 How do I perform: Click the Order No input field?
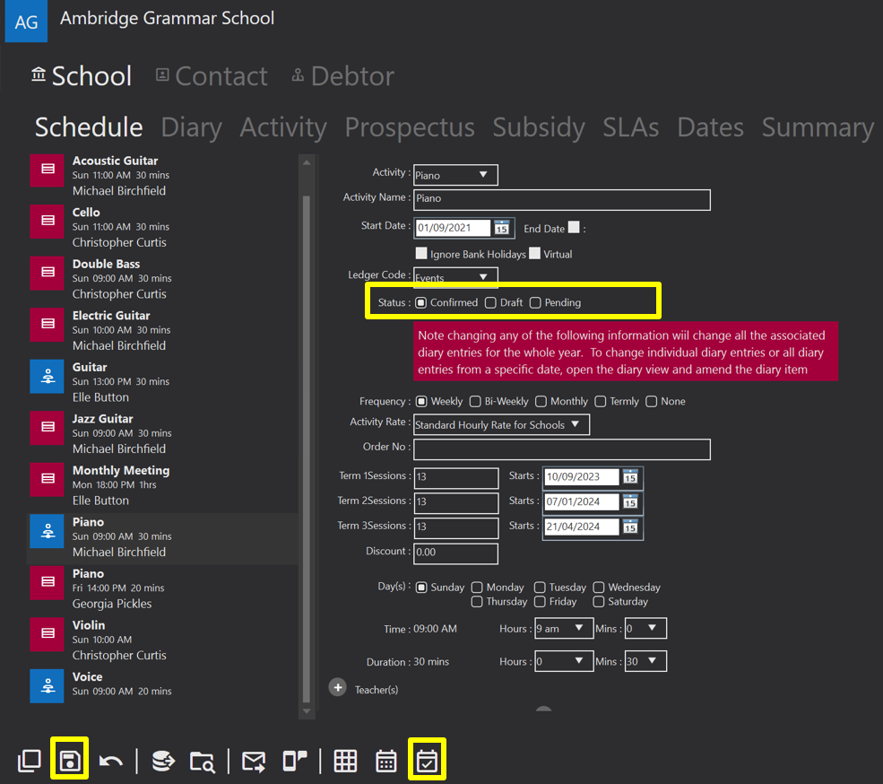pos(562,449)
